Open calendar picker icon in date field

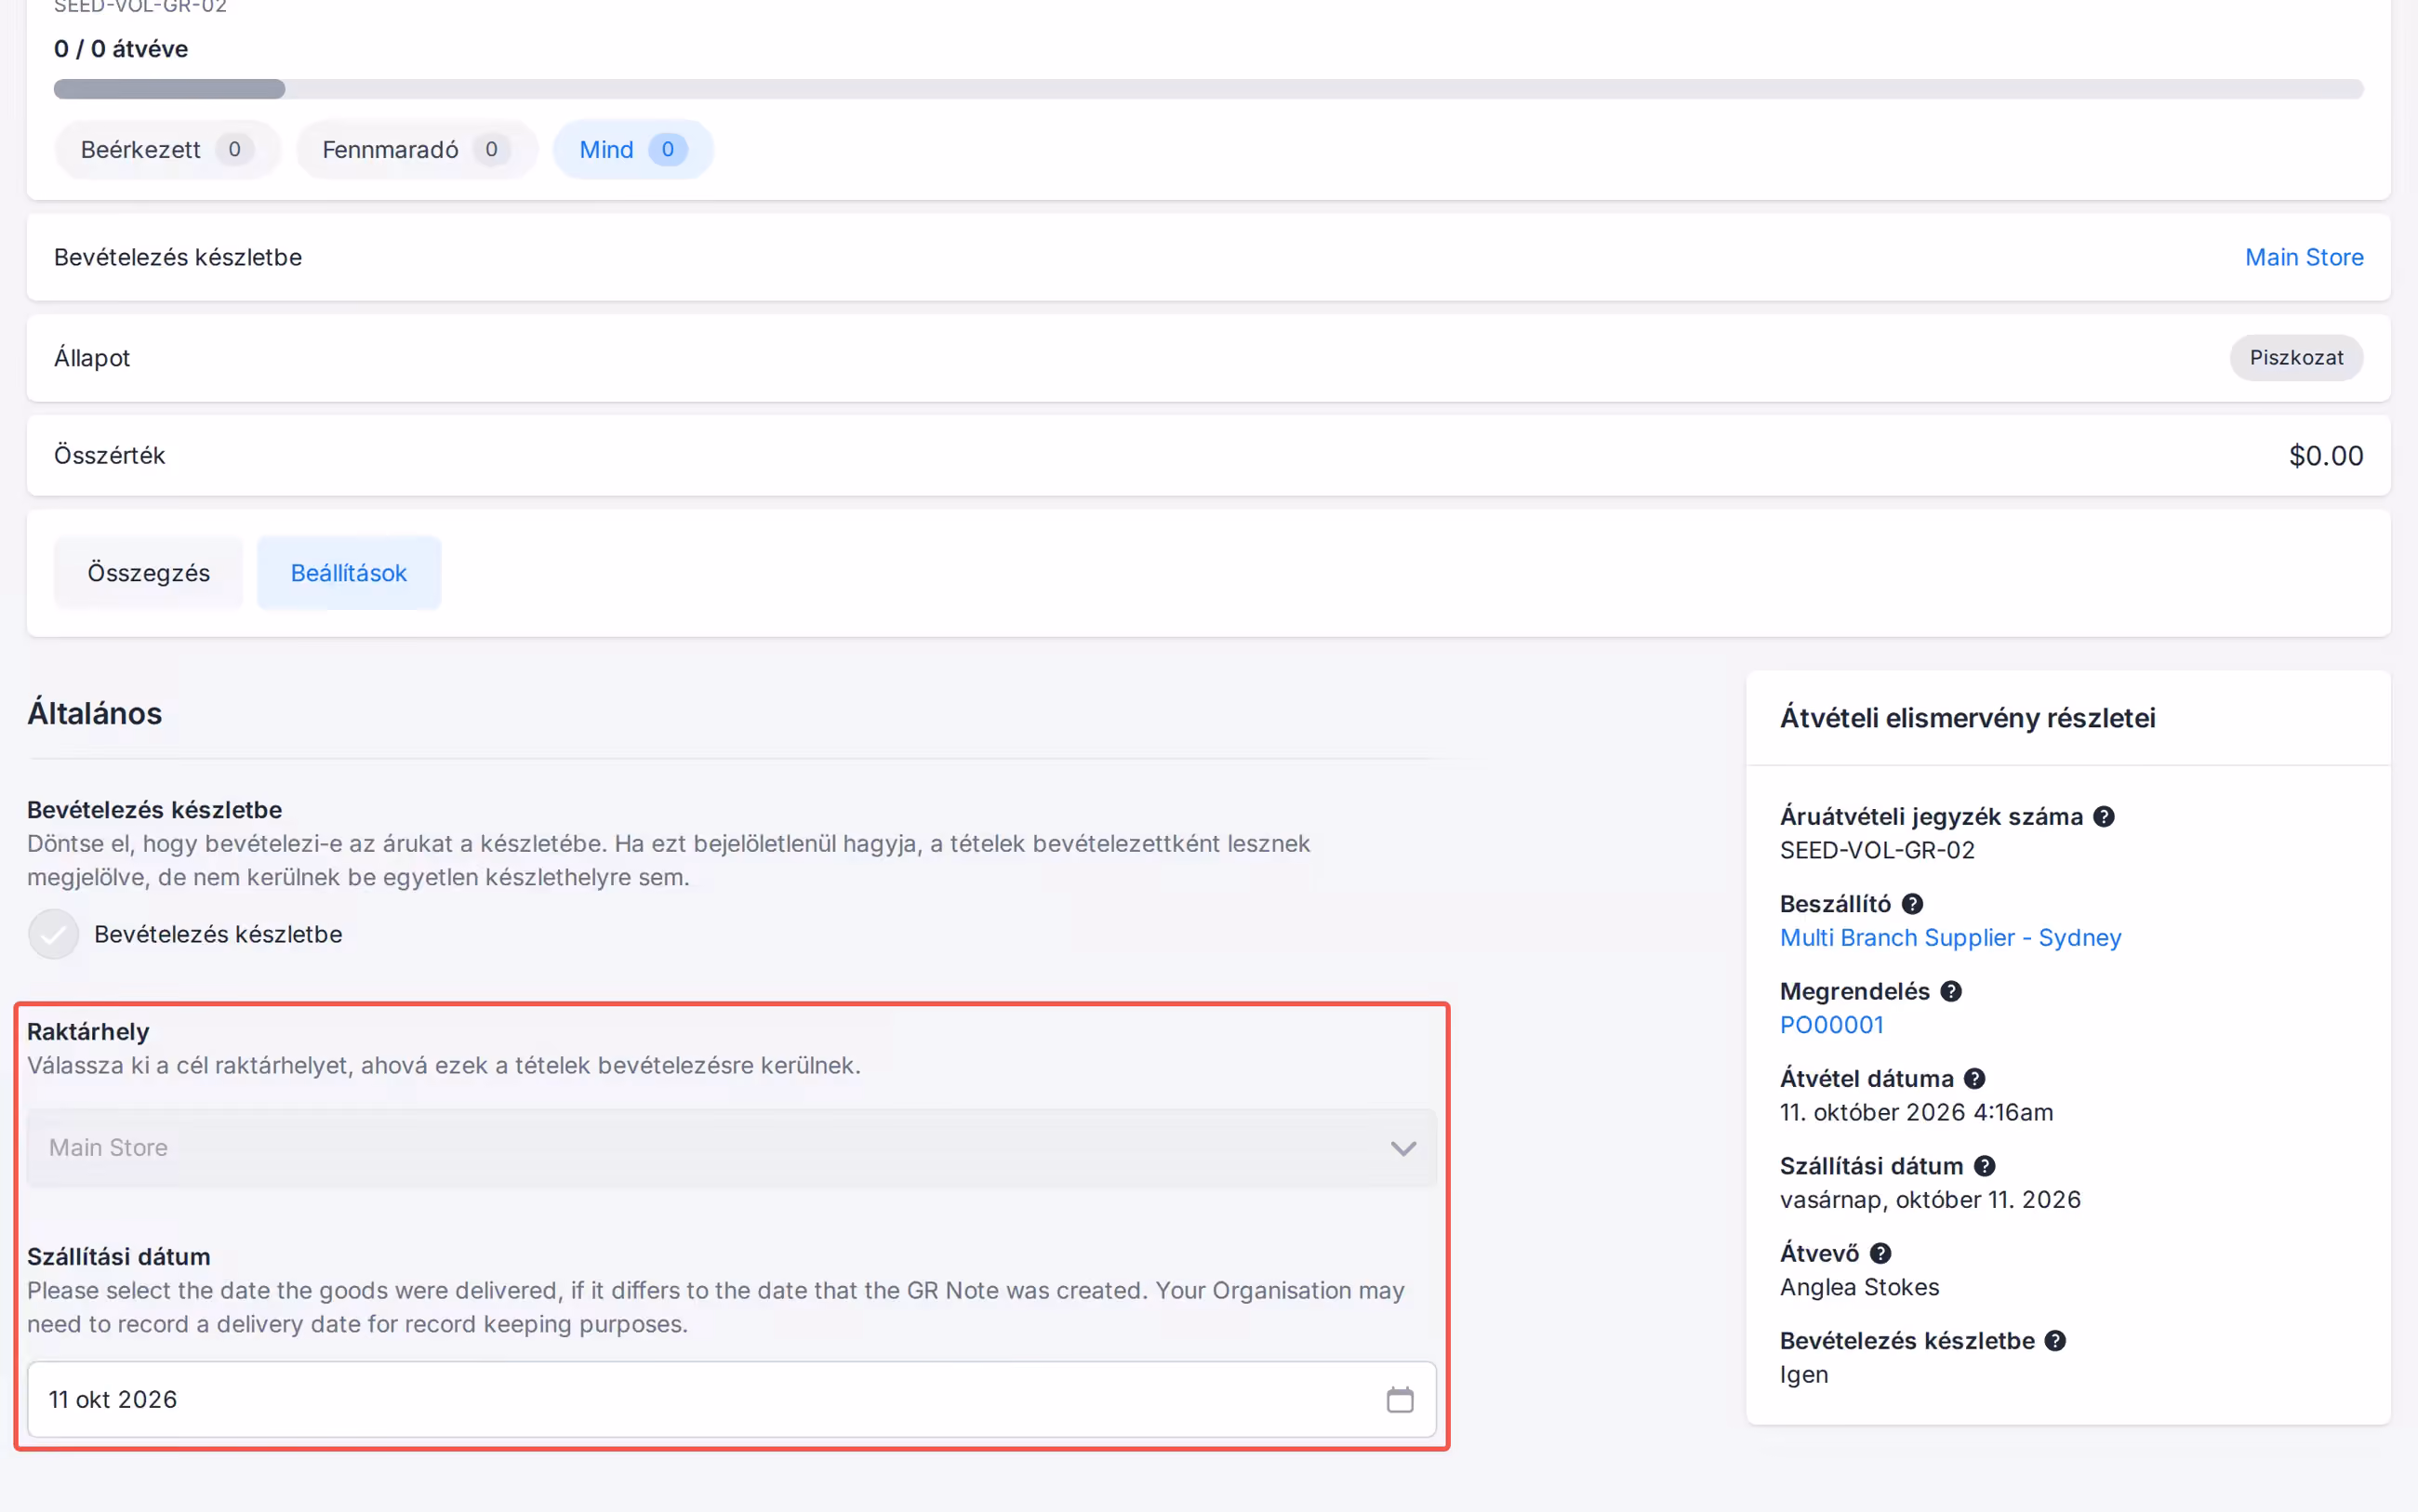click(1400, 1399)
